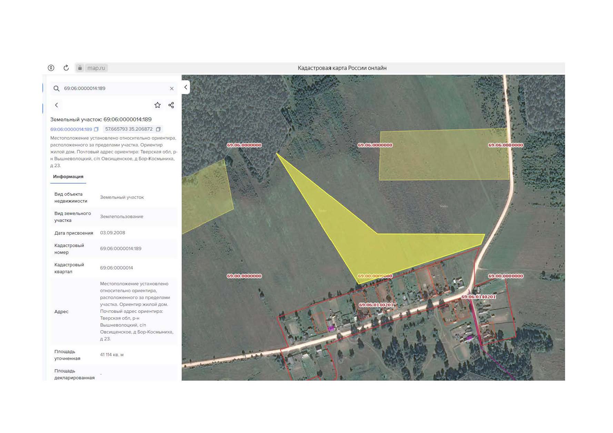613x433 pixels.
Task: Click the Yandex browser logo icon
Action: 51,68
